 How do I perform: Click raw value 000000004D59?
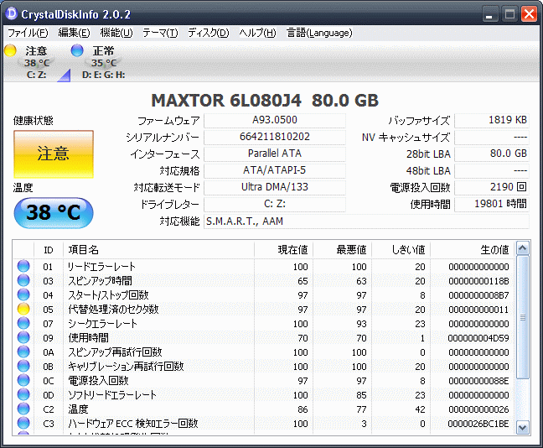pos(478,338)
